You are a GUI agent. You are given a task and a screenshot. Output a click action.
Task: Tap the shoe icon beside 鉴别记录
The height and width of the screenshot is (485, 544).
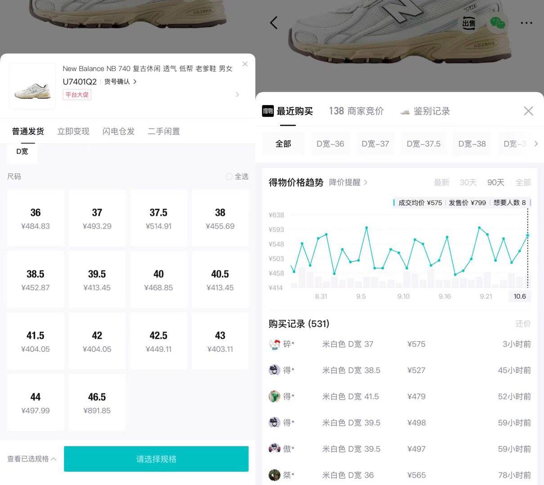click(405, 111)
